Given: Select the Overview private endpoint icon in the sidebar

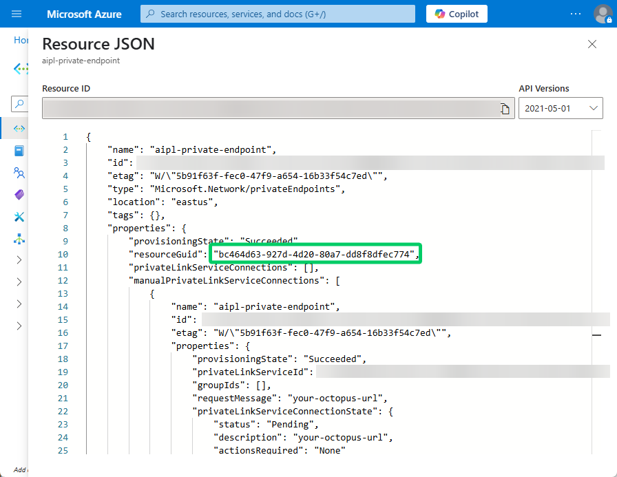Looking at the screenshot, I should coord(19,129).
